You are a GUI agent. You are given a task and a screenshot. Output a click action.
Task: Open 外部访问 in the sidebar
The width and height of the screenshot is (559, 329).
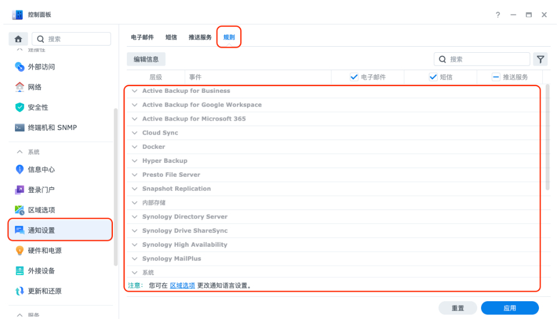(x=41, y=67)
